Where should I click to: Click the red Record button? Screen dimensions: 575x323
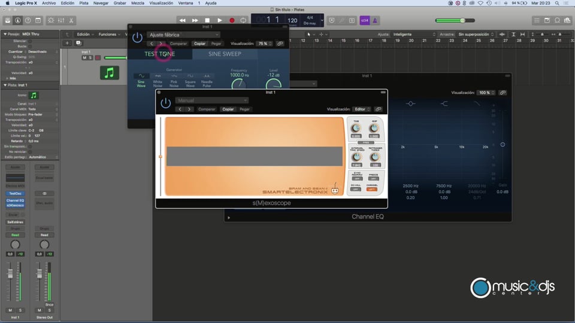(x=232, y=20)
